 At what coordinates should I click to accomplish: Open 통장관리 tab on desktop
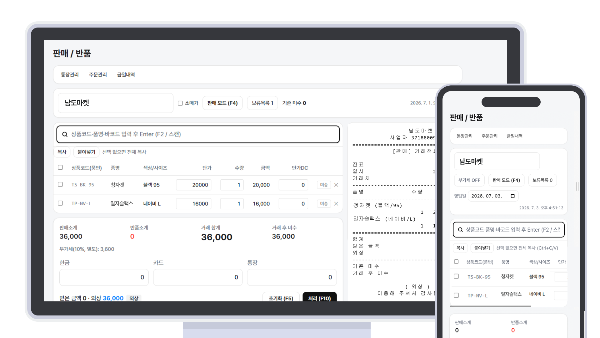coord(70,74)
